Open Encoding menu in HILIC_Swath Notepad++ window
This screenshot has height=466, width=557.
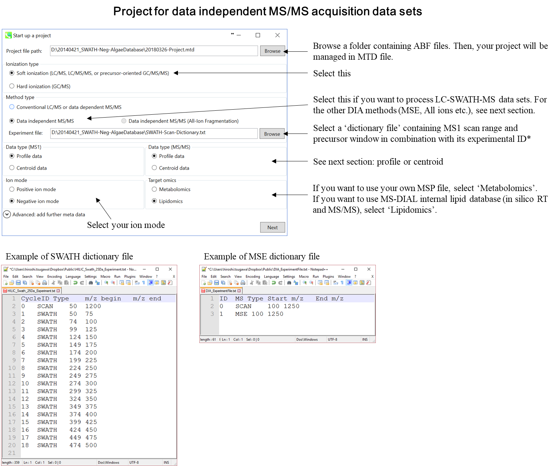pyautogui.click(x=54, y=276)
